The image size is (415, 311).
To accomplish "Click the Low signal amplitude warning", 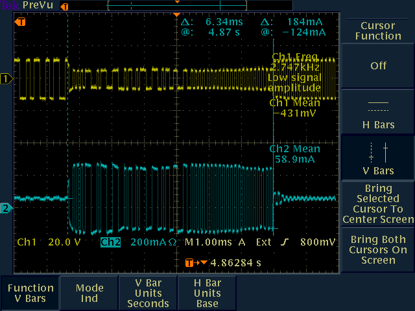I will click(294, 82).
